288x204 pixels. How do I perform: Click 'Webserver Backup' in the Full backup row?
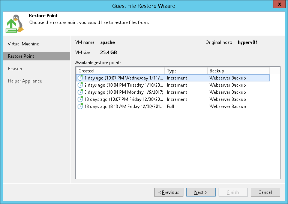[228, 106]
